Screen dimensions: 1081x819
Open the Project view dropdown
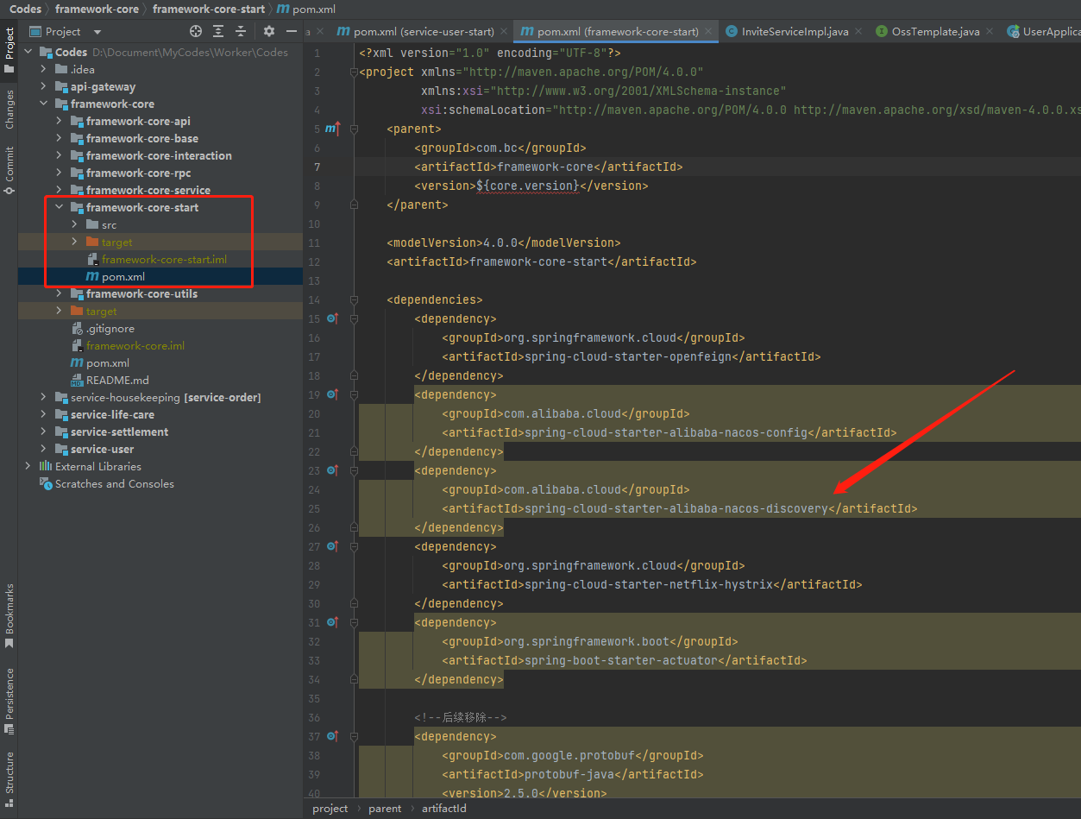pyautogui.click(x=97, y=31)
